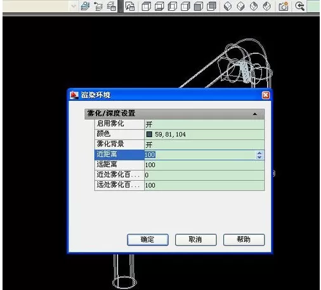Image resolution: width=321 pixels, height=290 pixels.
Task: Confirm with the 确定 button
Action: 148,240
